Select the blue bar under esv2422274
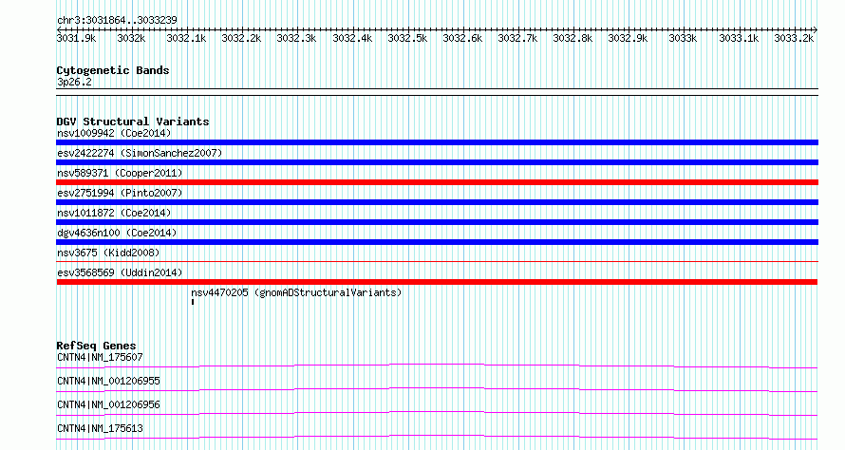845x450 pixels. click(437, 162)
